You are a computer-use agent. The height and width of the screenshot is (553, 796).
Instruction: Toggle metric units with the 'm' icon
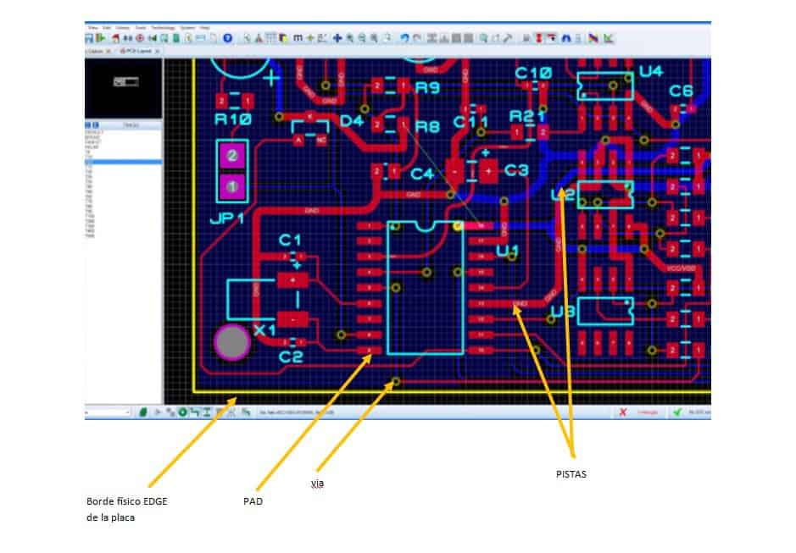point(298,38)
